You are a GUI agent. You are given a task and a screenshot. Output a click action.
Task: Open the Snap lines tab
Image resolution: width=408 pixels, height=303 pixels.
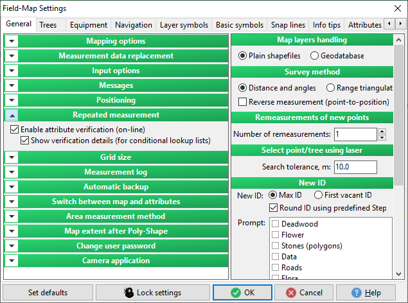click(x=288, y=25)
